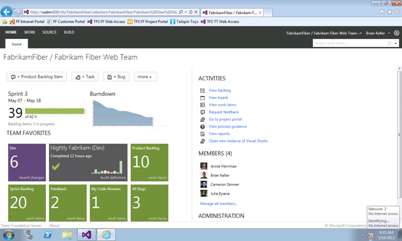Open the Nightly Fabrikam (Dev) build tile
Screen dimensions: 402x241
pyautogui.click(x=88, y=163)
